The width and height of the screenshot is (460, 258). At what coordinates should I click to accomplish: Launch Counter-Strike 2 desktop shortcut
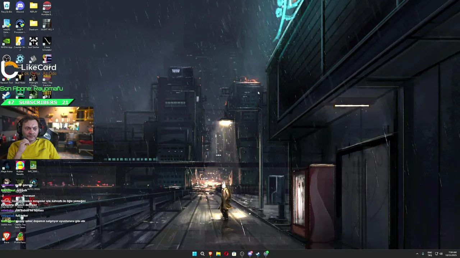point(20,44)
